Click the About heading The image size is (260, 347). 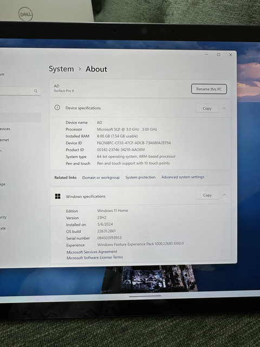pyautogui.click(x=96, y=69)
